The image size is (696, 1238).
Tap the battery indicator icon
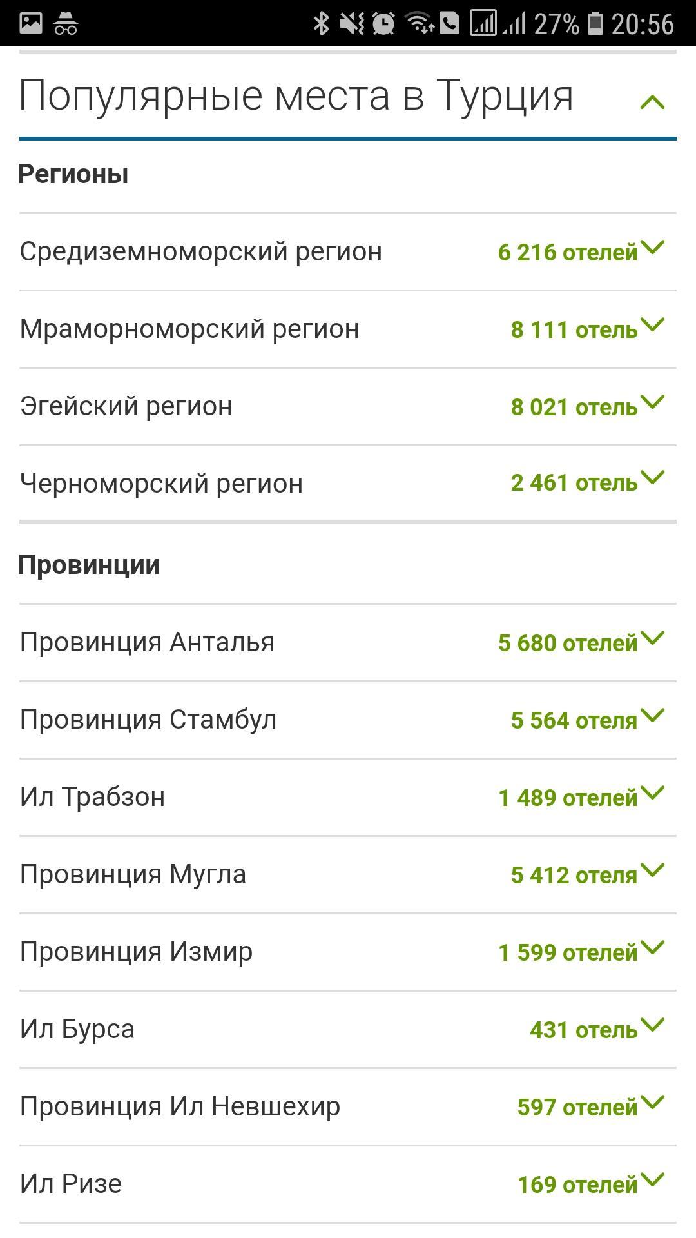point(595,23)
